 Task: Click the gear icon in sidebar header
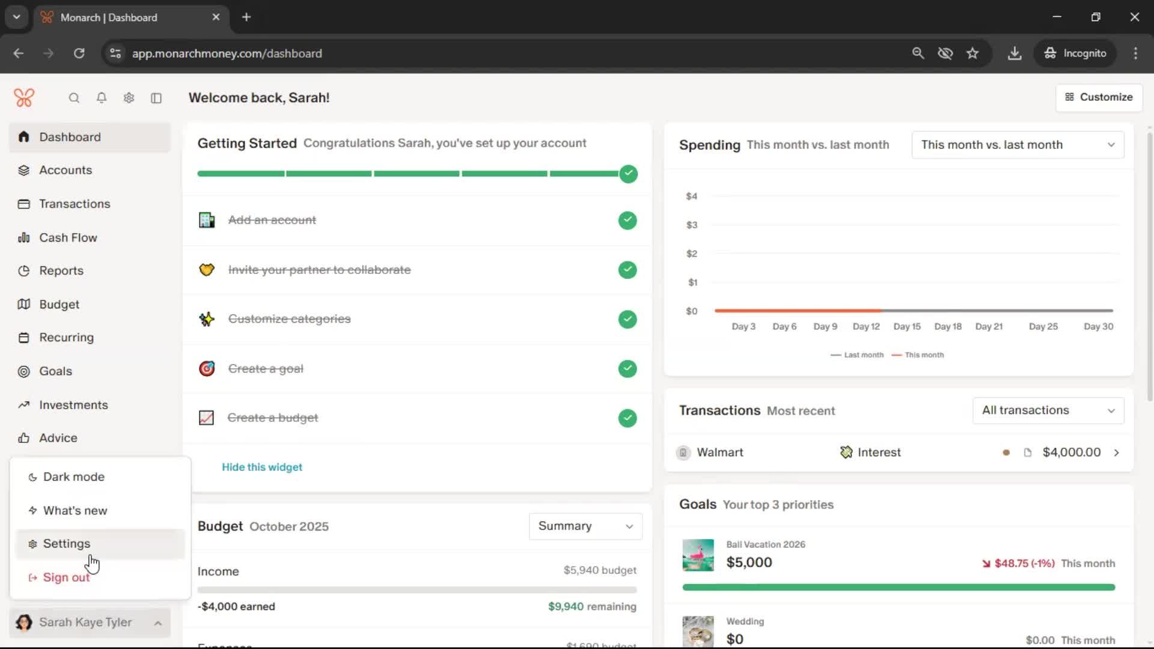[x=129, y=98]
